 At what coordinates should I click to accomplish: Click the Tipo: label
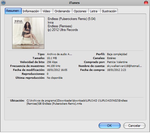point(41,54)
